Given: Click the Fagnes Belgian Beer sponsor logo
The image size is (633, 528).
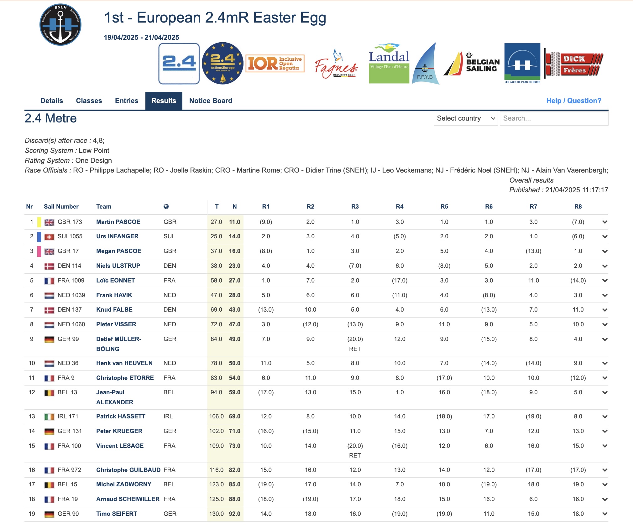Looking at the screenshot, I should [x=336, y=64].
